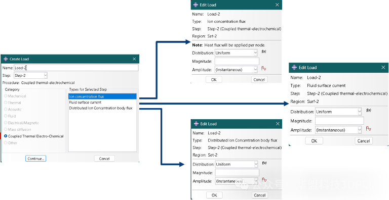This screenshot has height=200, width=389.
Task: Create amplitude curve in Ion concentration flux dialog
Action: point(264,69)
